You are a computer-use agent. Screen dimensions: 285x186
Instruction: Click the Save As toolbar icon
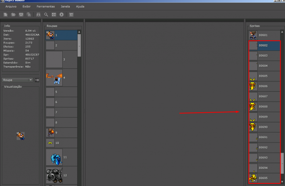[x=28, y=14]
